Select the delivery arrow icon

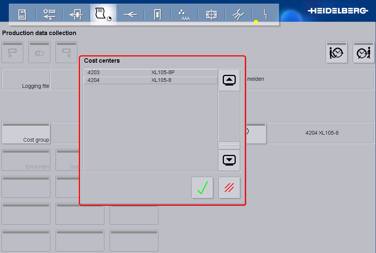point(130,13)
